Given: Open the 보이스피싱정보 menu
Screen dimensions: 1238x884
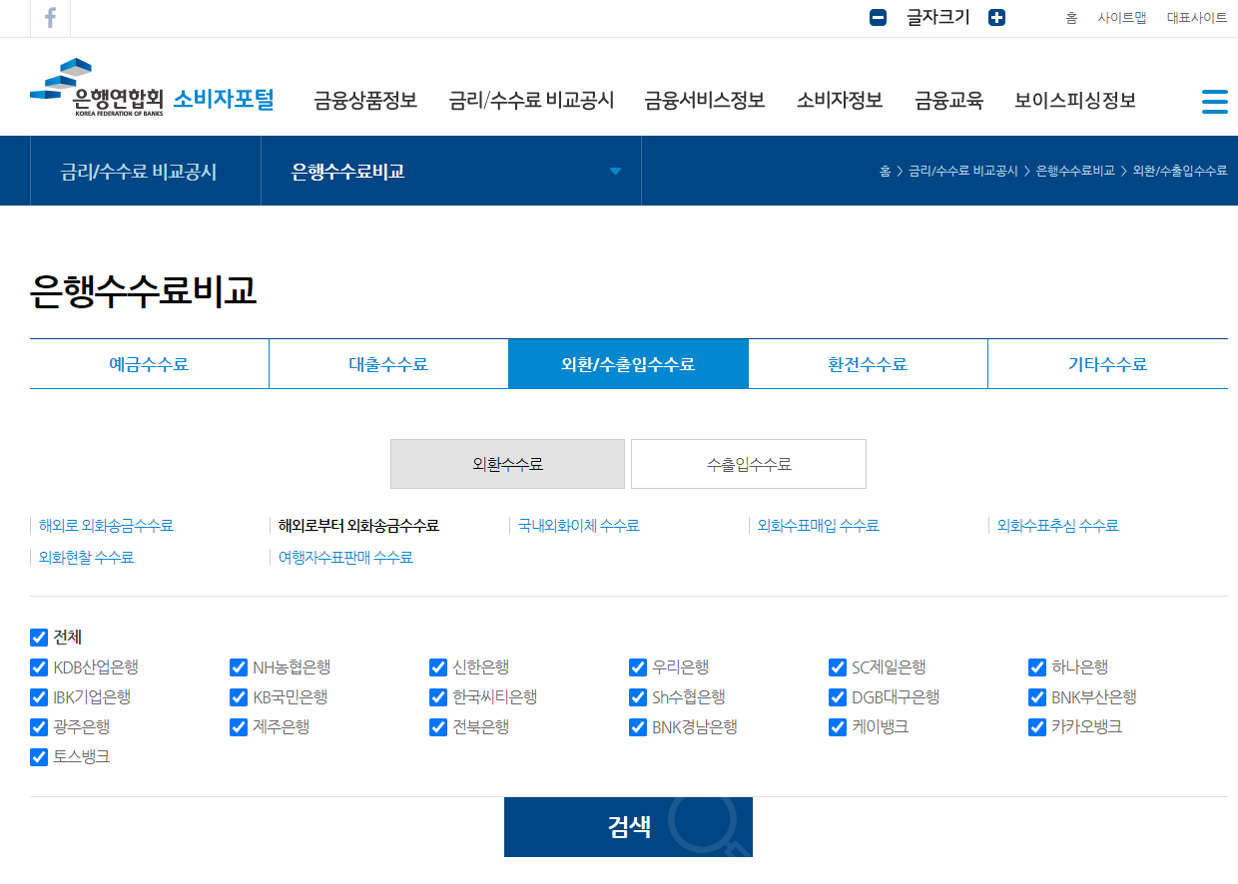Looking at the screenshot, I should [1073, 101].
